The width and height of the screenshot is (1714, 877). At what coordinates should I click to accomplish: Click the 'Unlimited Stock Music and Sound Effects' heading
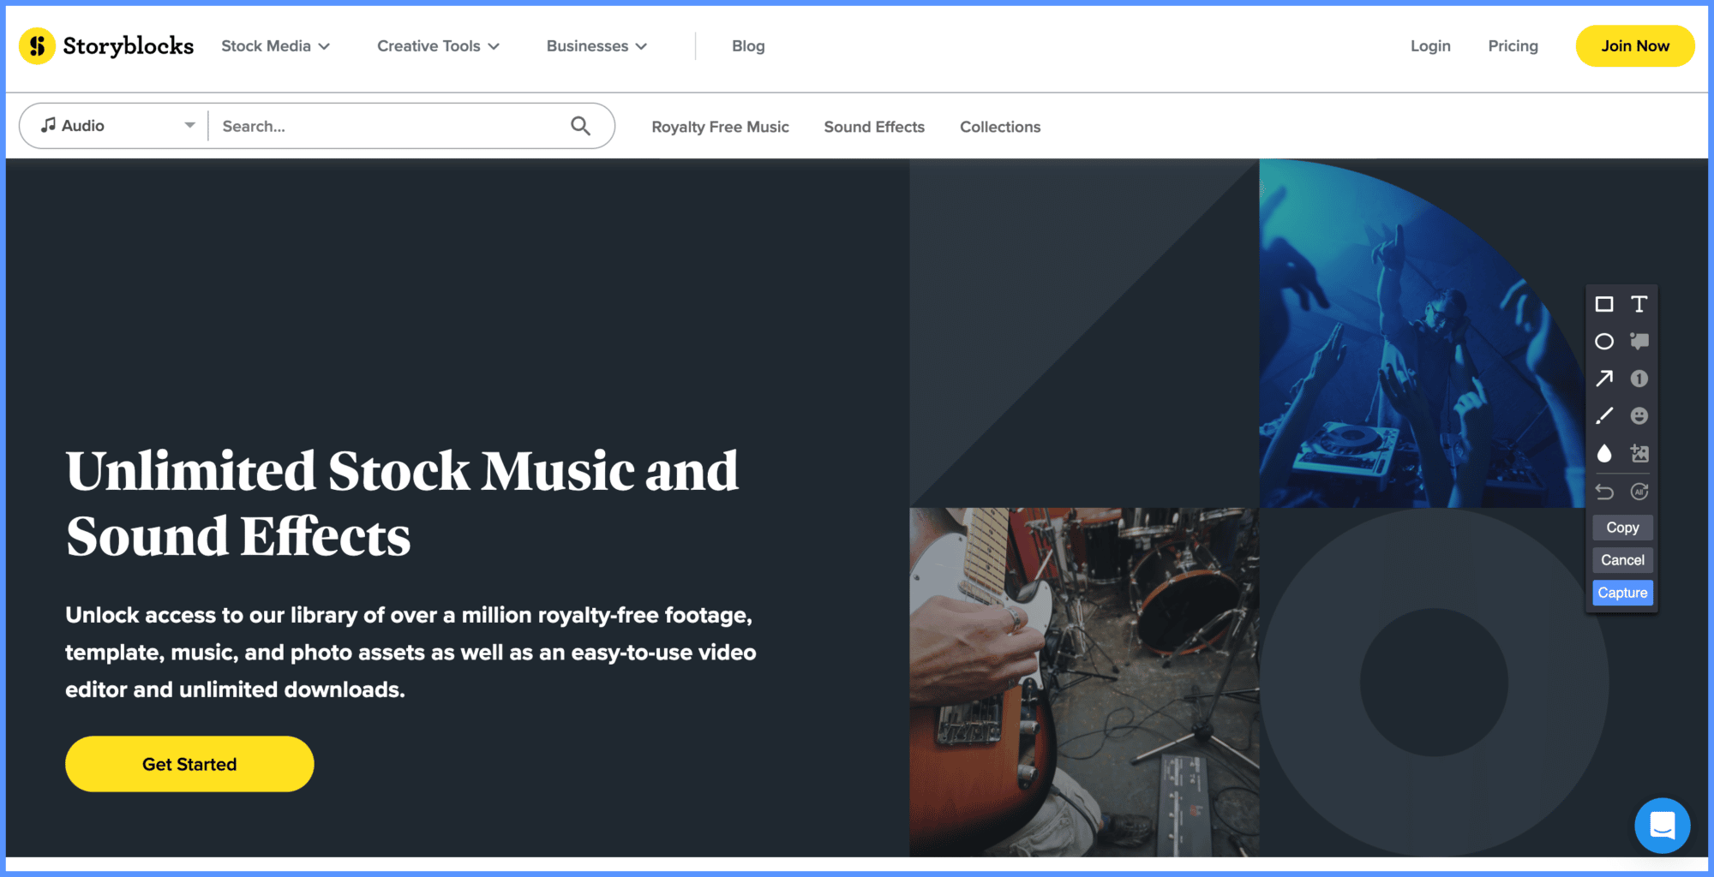point(402,504)
